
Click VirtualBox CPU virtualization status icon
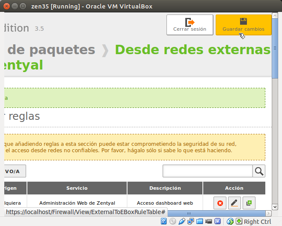(x=218, y=221)
